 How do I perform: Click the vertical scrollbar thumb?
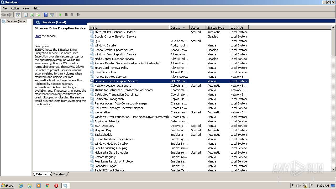(333, 43)
